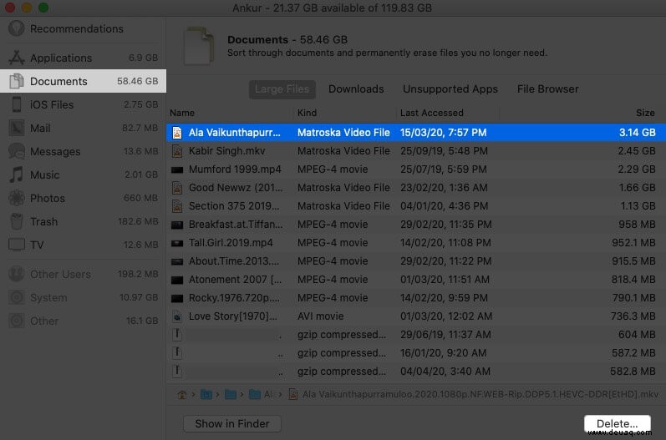Image resolution: width=666 pixels, height=440 pixels.
Task: Click the full mkv filename in path bar
Action: [480, 395]
